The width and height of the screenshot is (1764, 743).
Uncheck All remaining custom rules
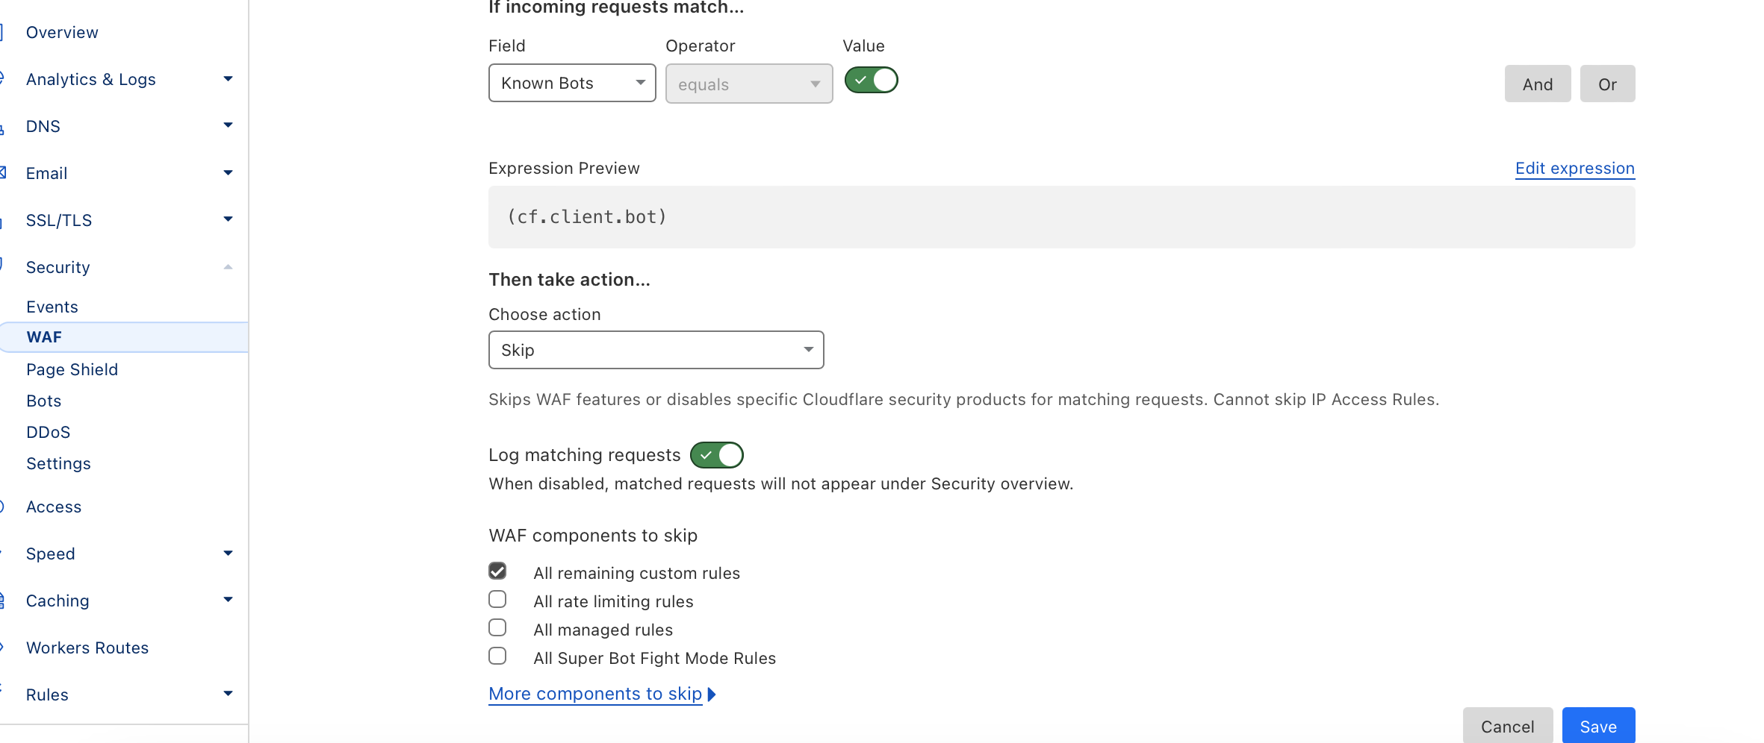(x=497, y=571)
